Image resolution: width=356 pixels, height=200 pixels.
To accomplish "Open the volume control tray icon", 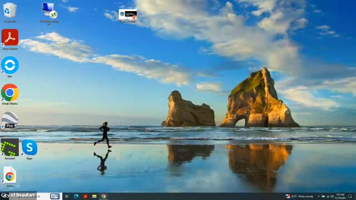I will (332, 196).
